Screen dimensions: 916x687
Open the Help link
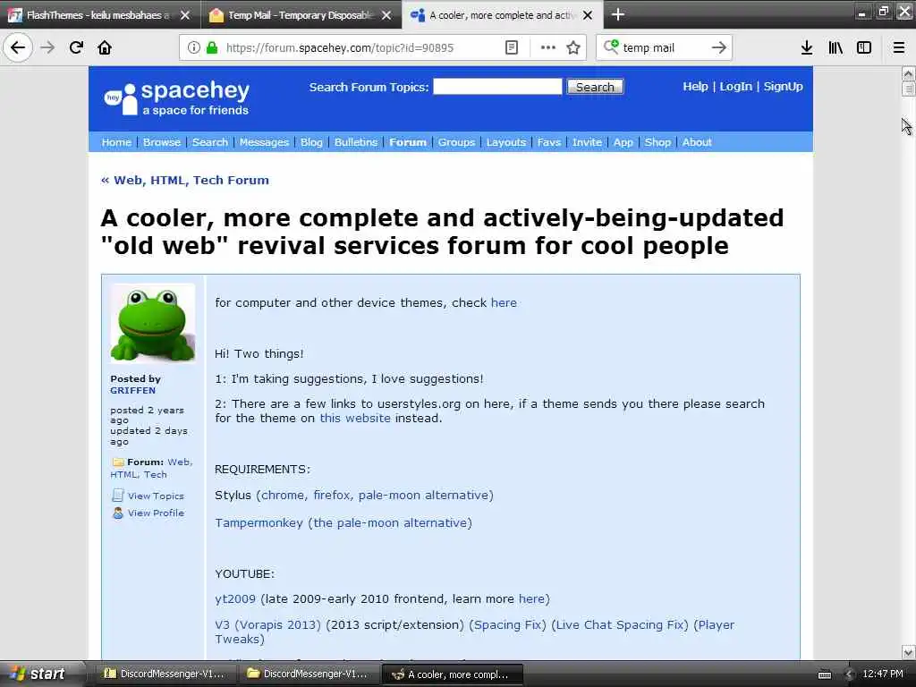coord(695,87)
